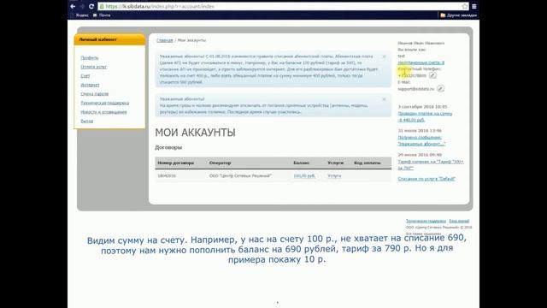Click the support@sibdata.ru e-mail text
547x308 pixels.
tap(416, 89)
